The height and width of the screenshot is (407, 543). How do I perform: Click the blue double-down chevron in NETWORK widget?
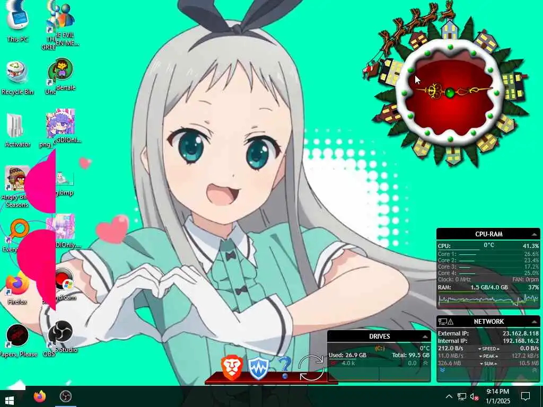(x=442, y=370)
